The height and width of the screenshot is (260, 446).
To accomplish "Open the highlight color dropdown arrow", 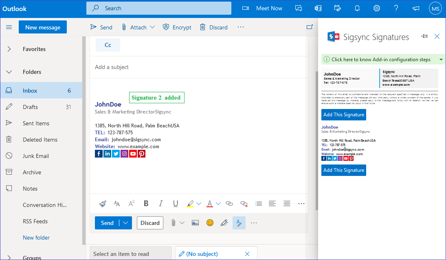I will [199, 203].
